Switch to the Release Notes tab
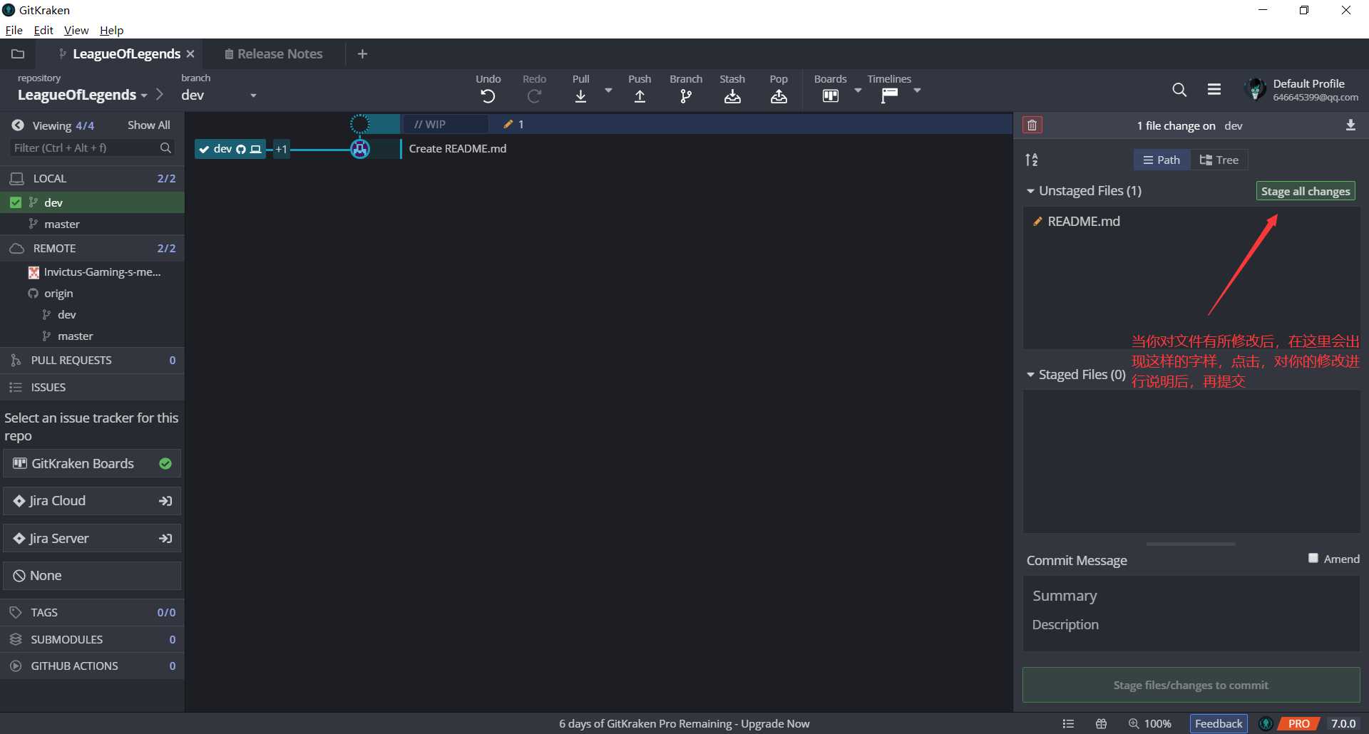The width and height of the screenshot is (1369, 734). pyautogui.click(x=273, y=54)
